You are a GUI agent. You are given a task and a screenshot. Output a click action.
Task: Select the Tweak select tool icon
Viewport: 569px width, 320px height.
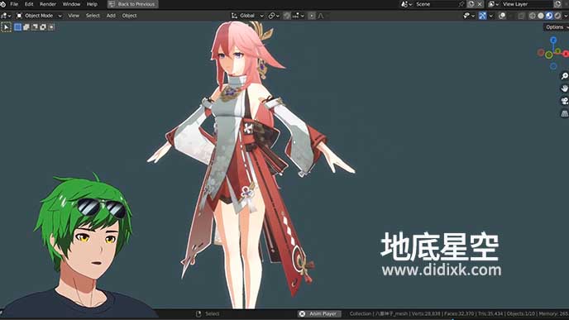click(x=6, y=27)
